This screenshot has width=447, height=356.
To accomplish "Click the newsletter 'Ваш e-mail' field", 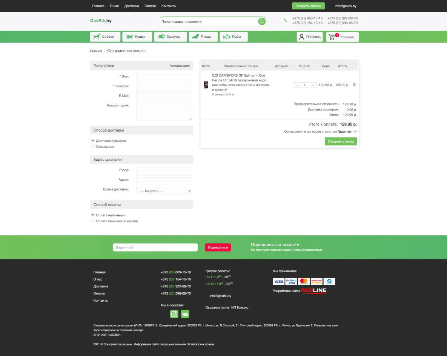I will tap(155, 247).
